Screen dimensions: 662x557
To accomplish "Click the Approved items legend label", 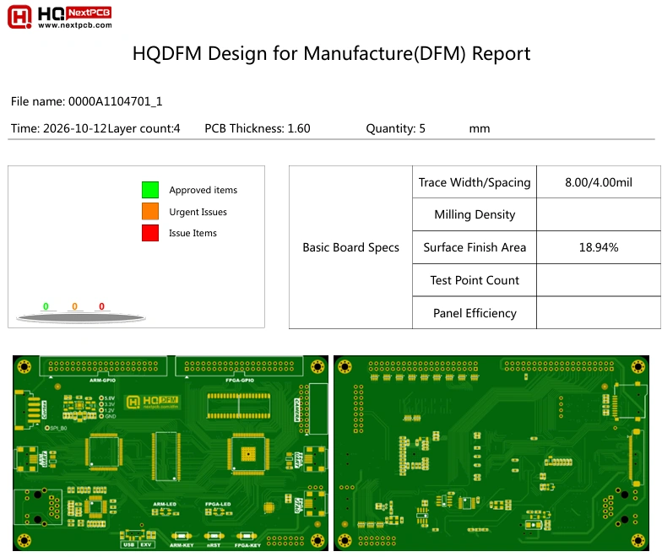I will pyautogui.click(x=203, y=190).
